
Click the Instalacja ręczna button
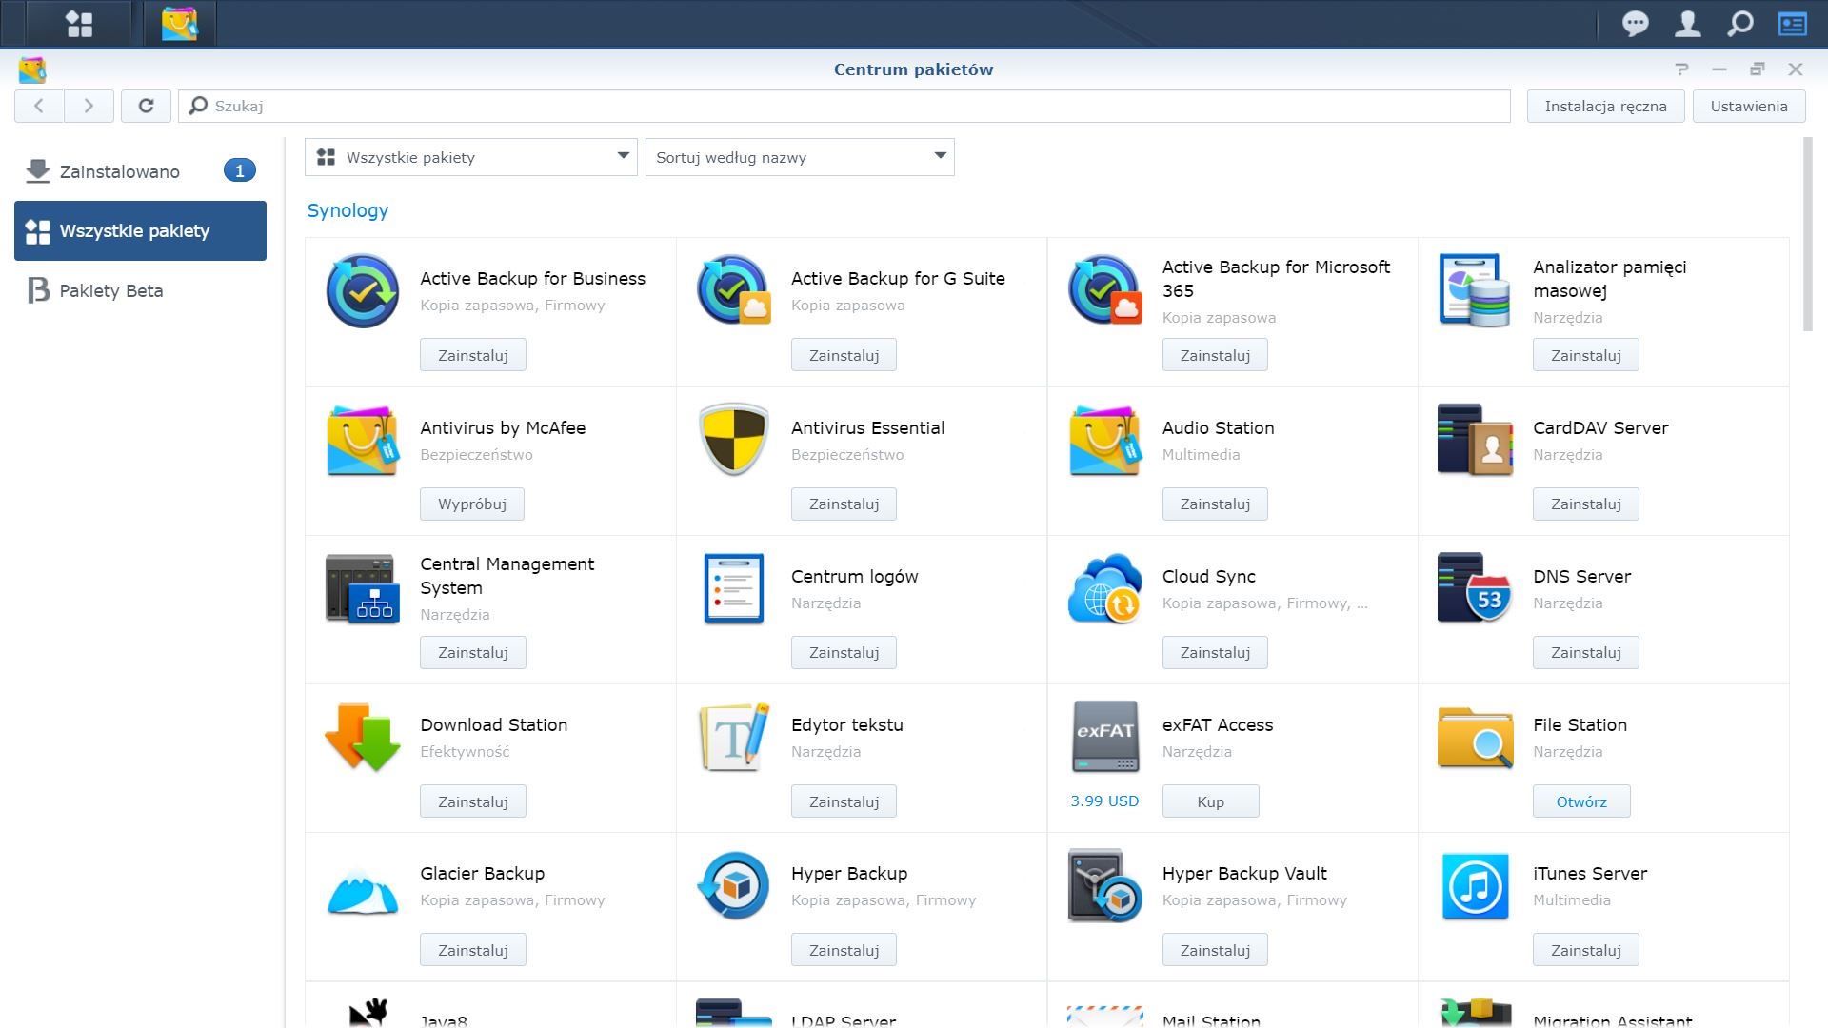click(1605, 106)
